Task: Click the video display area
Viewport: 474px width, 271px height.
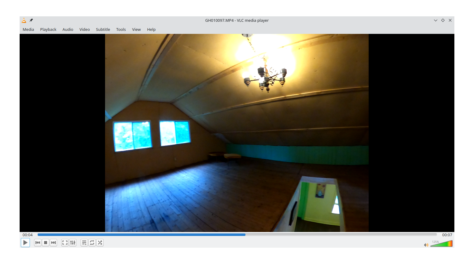Action: (237, 133)
